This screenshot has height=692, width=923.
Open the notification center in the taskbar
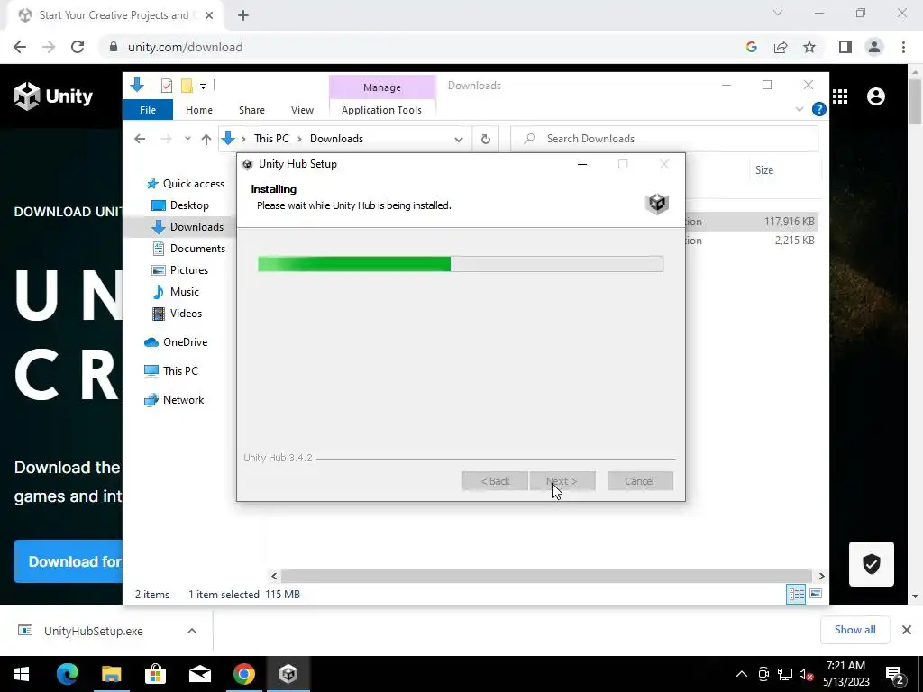894,675
